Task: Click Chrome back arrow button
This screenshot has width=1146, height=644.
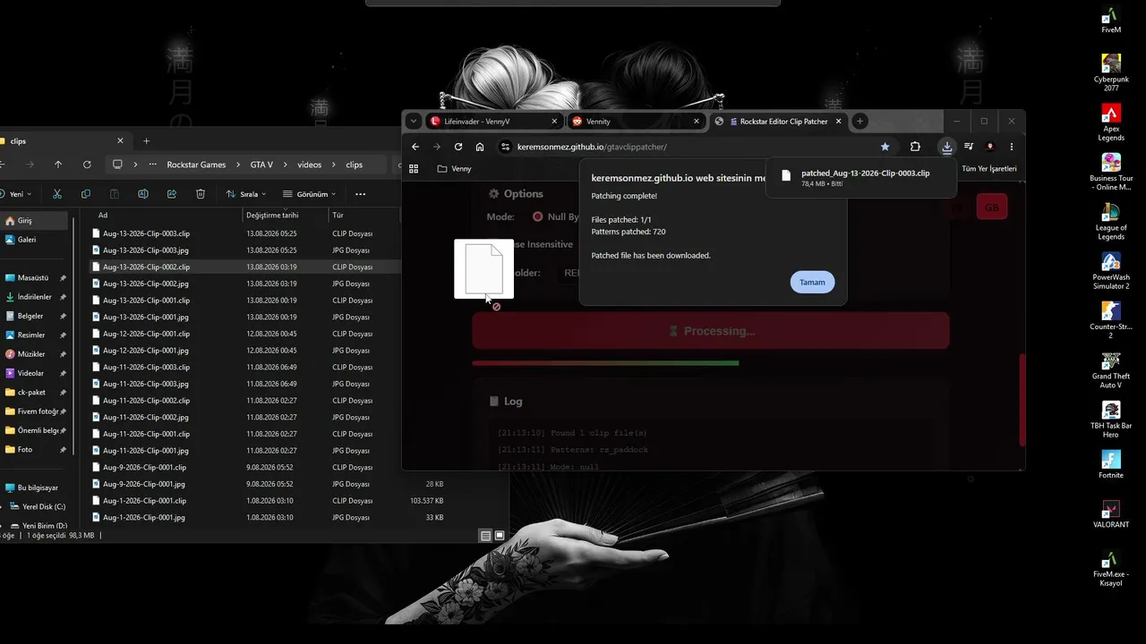Action: 415,147
